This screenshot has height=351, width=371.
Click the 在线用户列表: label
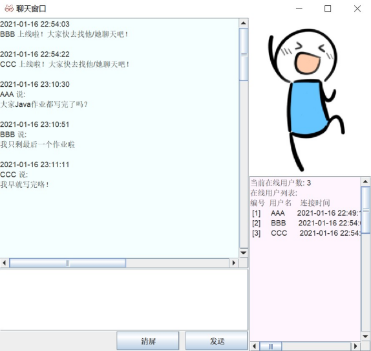(274, 193)
